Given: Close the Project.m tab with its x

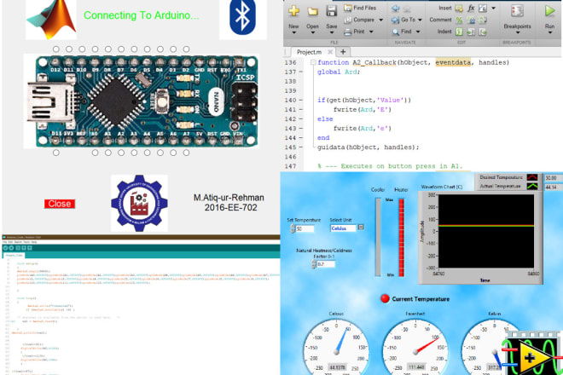Looking at the screenshot, I should click(329, 52).
